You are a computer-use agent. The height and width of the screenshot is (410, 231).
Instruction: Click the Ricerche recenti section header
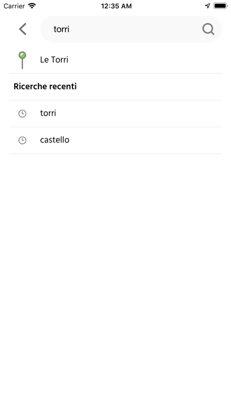[45, 86]
